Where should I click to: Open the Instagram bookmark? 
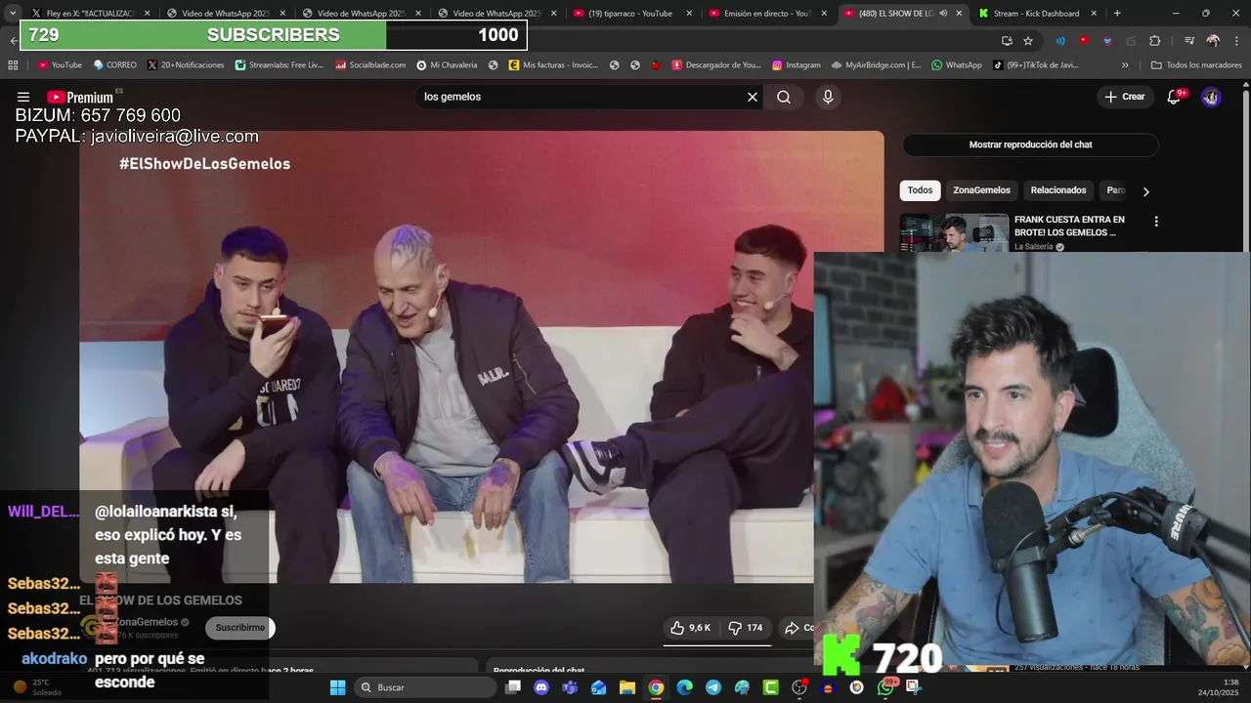pos(797,65)
